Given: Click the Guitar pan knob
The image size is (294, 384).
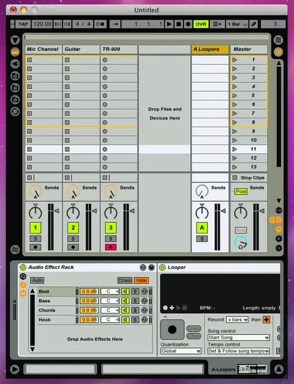Looking at the screenshot, I should pos(73,212).
